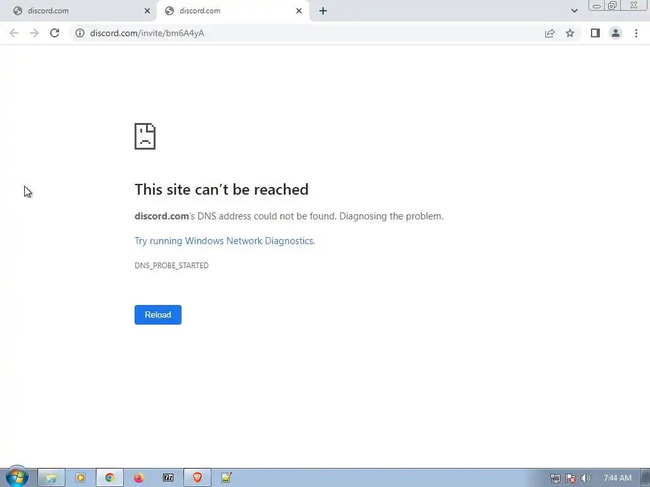Open a new tab with plus button

click(x=323, y=11)
